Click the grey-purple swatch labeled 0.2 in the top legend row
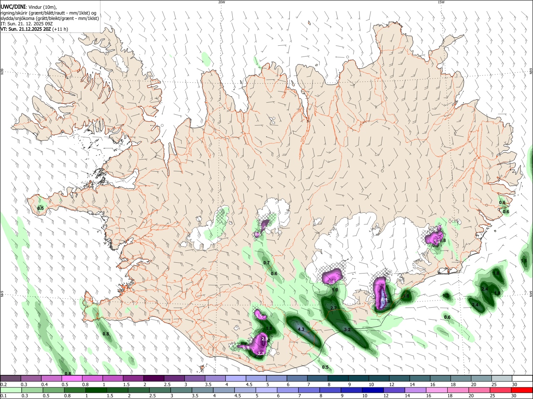 (x=10, y=378)
